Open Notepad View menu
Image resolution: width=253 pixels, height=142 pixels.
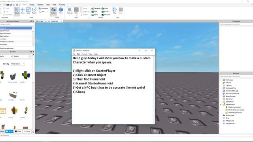click(91, 54)
